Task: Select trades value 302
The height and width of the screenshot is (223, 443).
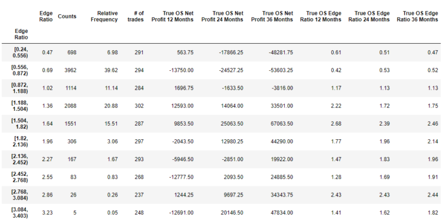Action: [x=139, y=106]
